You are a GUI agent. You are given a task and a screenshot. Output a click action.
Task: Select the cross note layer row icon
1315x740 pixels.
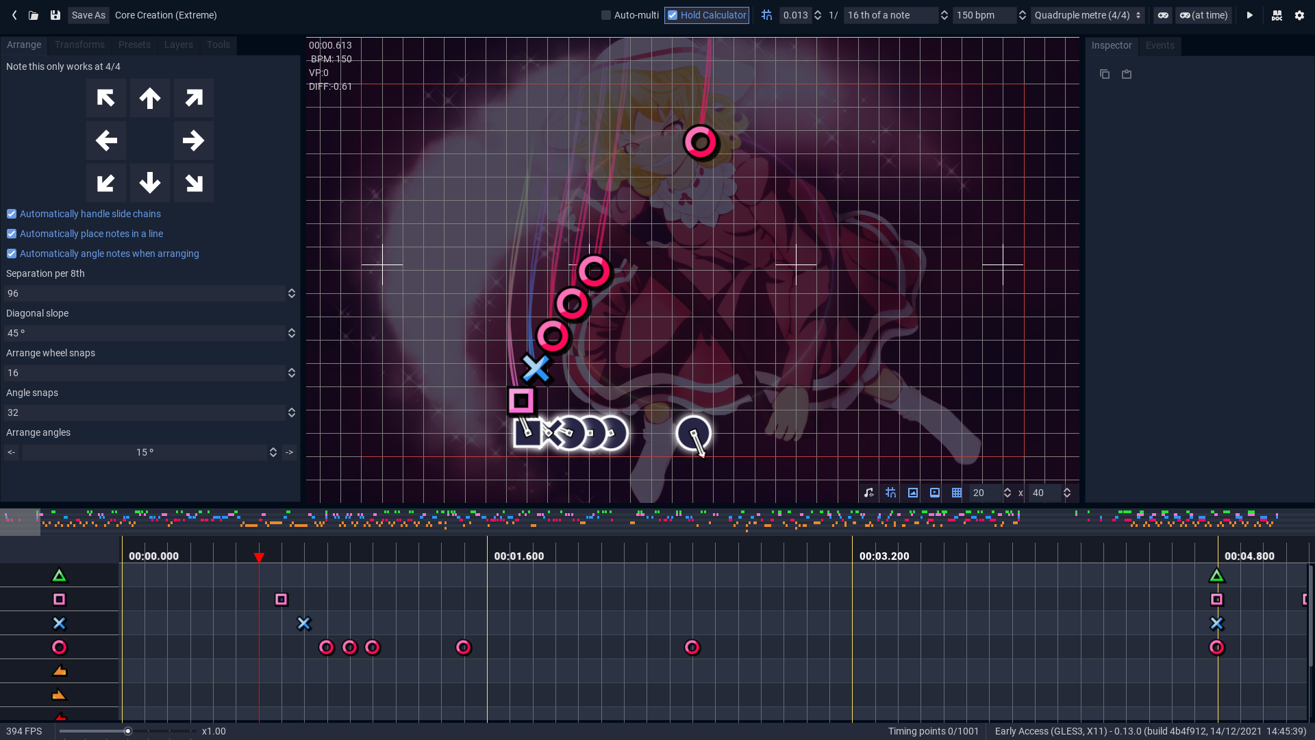click(60, 624)
